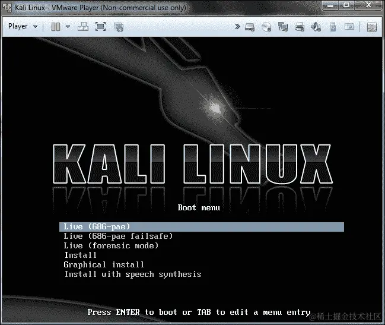Send Ctrl+Alt+Del to the VM
This screenshot has height=325, width=385.
(83, 27)
